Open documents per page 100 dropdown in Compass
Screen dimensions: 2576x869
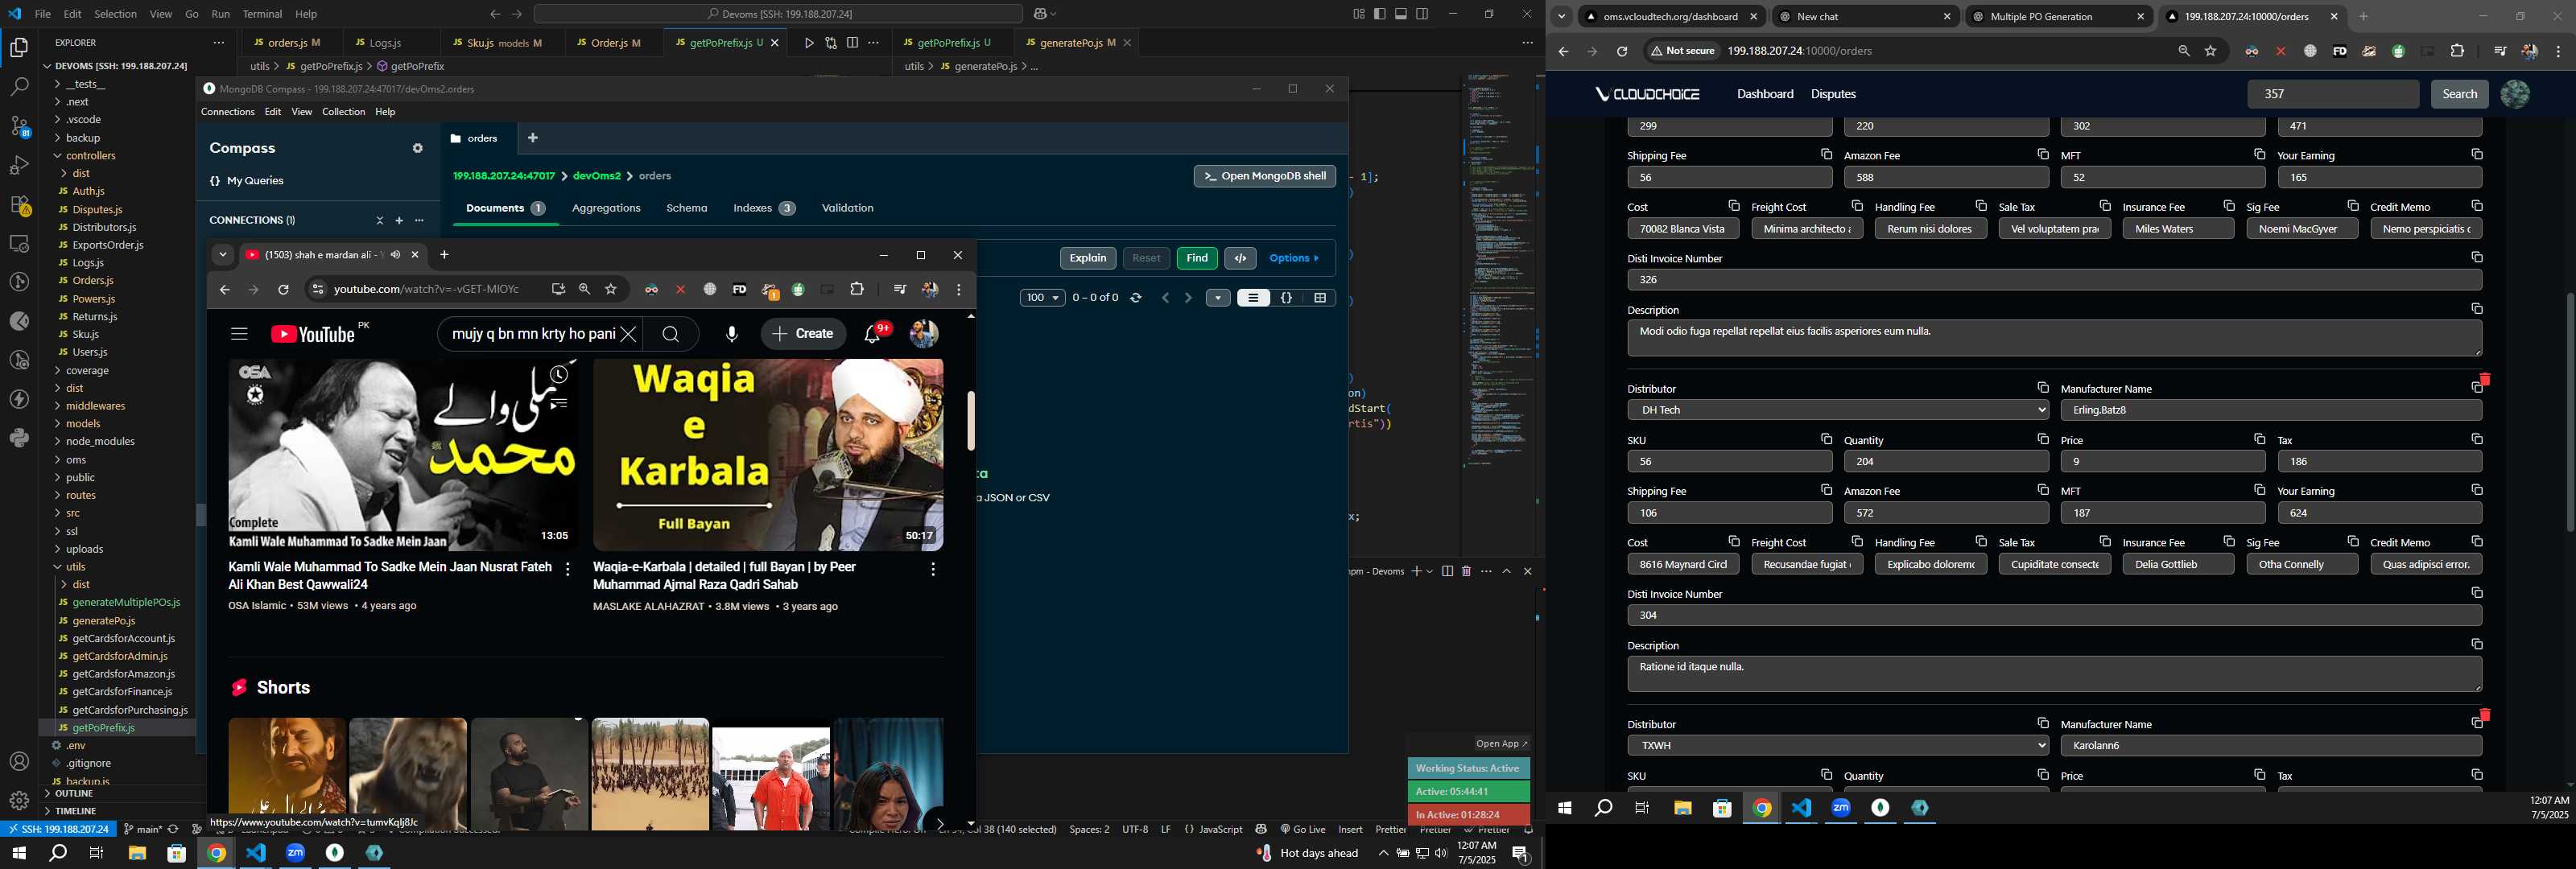point(1042,298)
